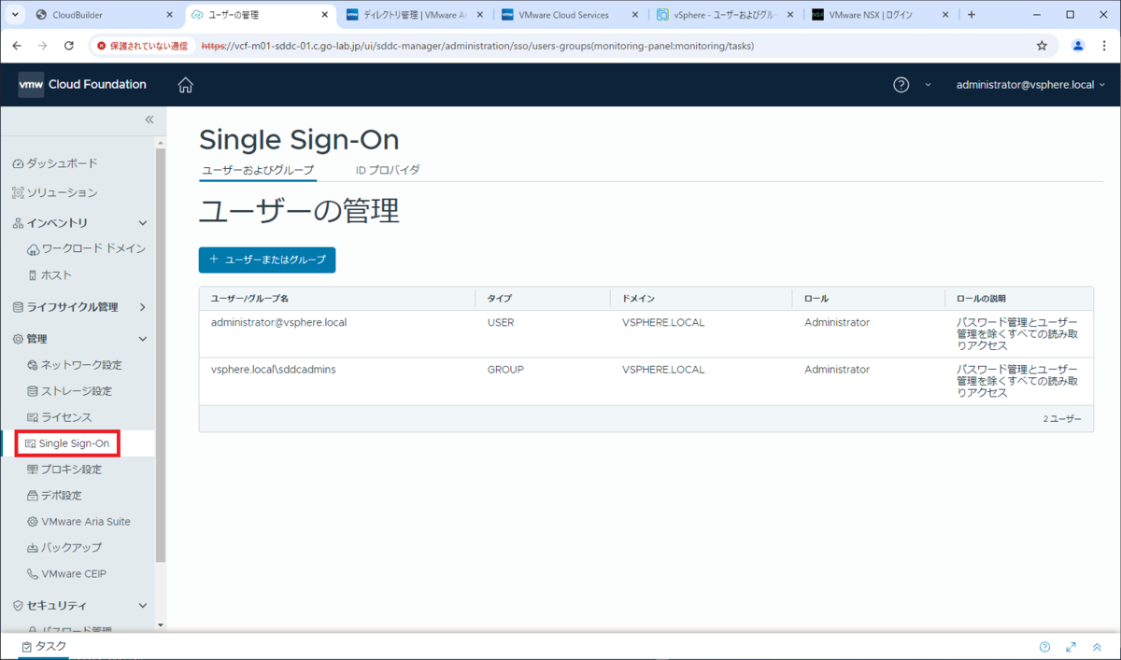Open browser profile icon
The image size is (1121, 660).
point(1078,45)
